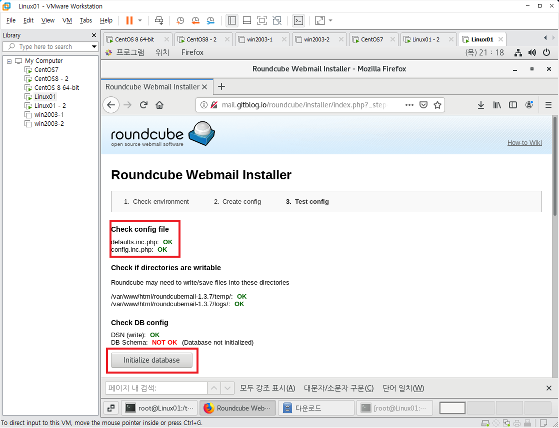Toggle 단어 일치 option

403,388
